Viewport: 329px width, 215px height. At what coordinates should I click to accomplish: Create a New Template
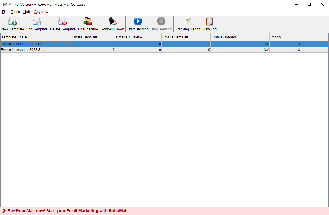[x=12, y=24]
